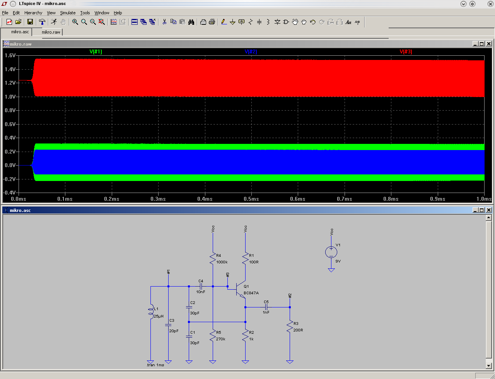Click the Halt simulation hand icon
The height and width of the screenshot is (379, 495).
pos(63,22)
